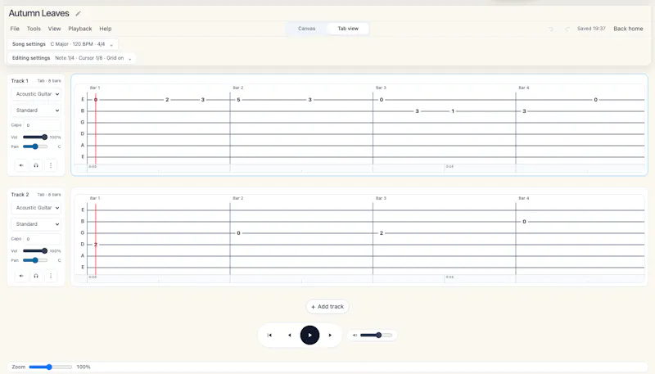Adjust Track 1 volume slider

pos(35,137)
